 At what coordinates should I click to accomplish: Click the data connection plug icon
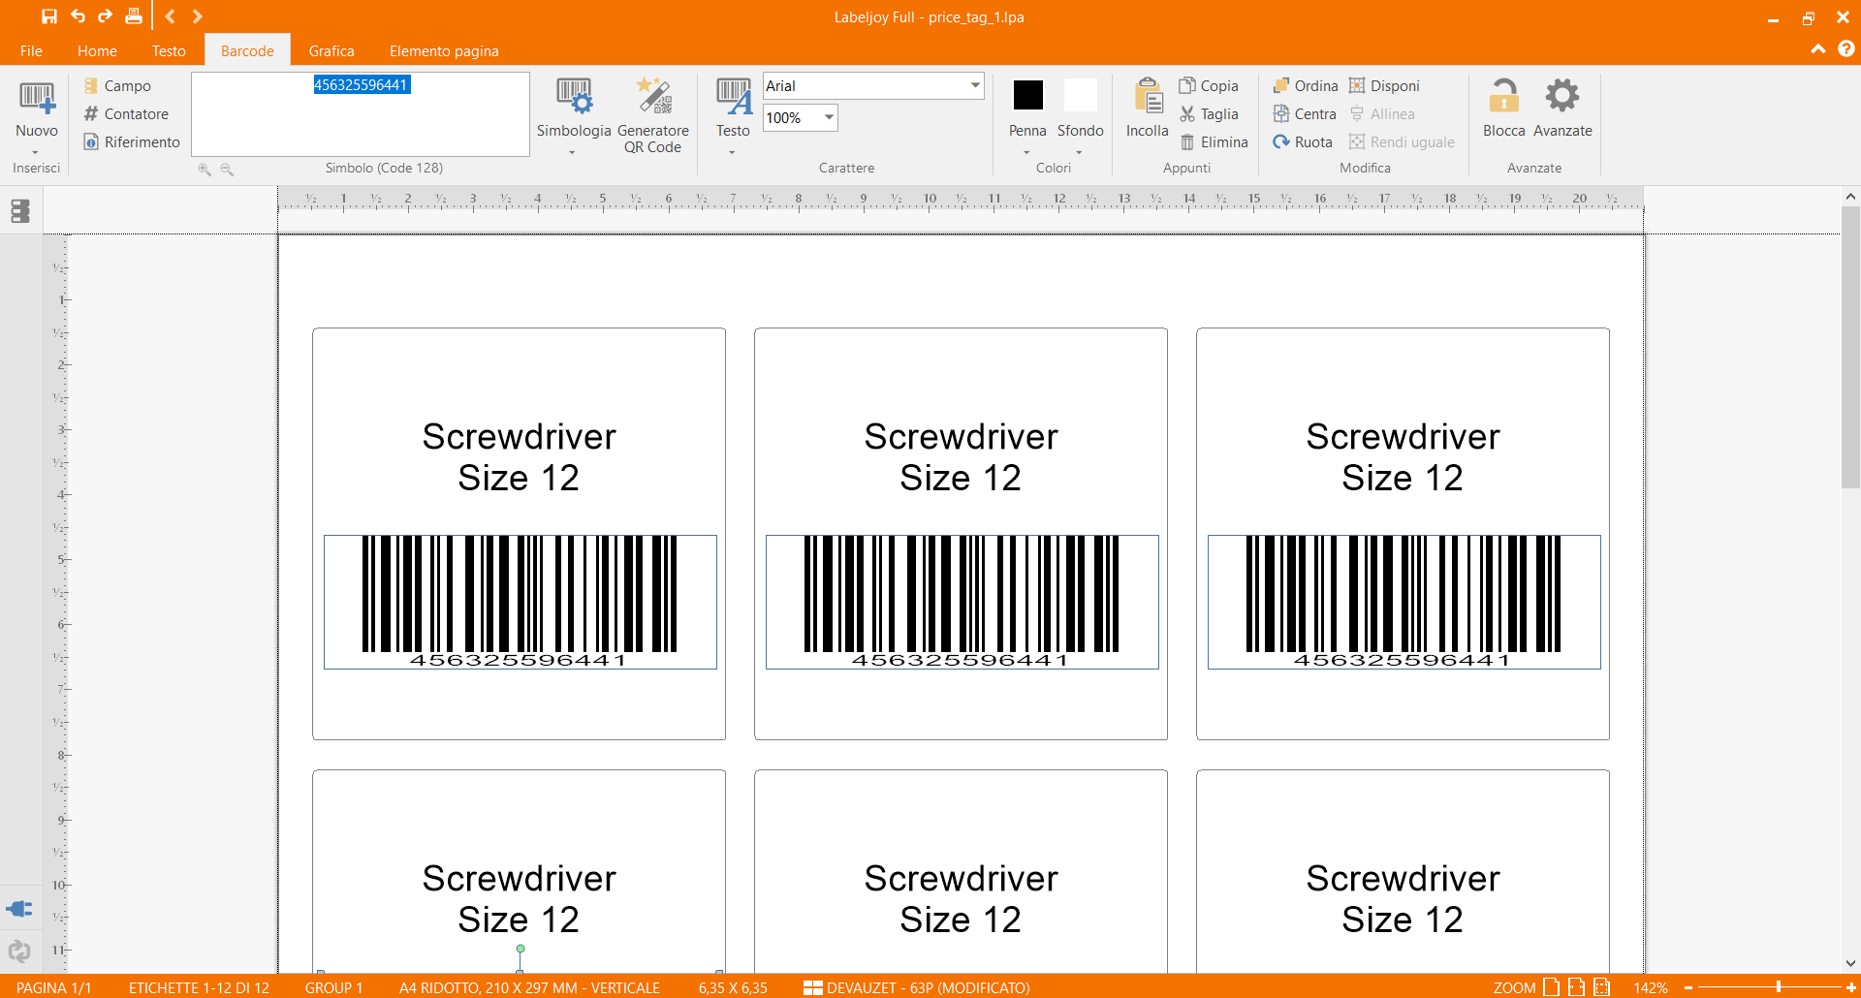pos(19,909)
